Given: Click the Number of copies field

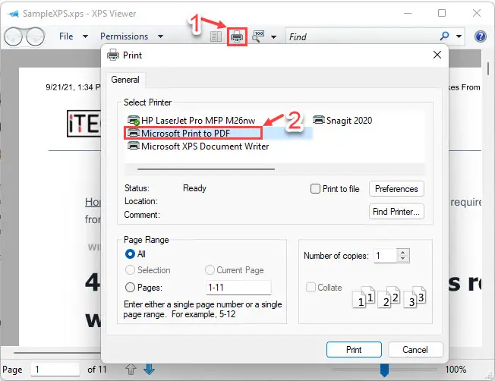Looking at the screenshot, I should click(x=385, y=255).
